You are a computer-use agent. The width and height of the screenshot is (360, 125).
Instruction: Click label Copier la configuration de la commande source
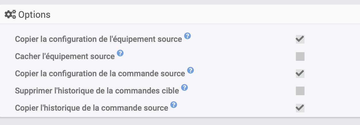click(100, 74)
